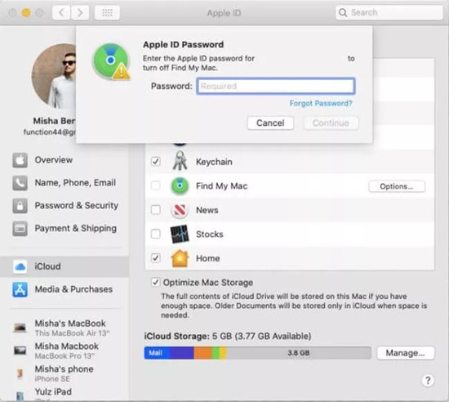Enable the Stocks checkbox
Screen dimensions: 449x402
point(155,234)
